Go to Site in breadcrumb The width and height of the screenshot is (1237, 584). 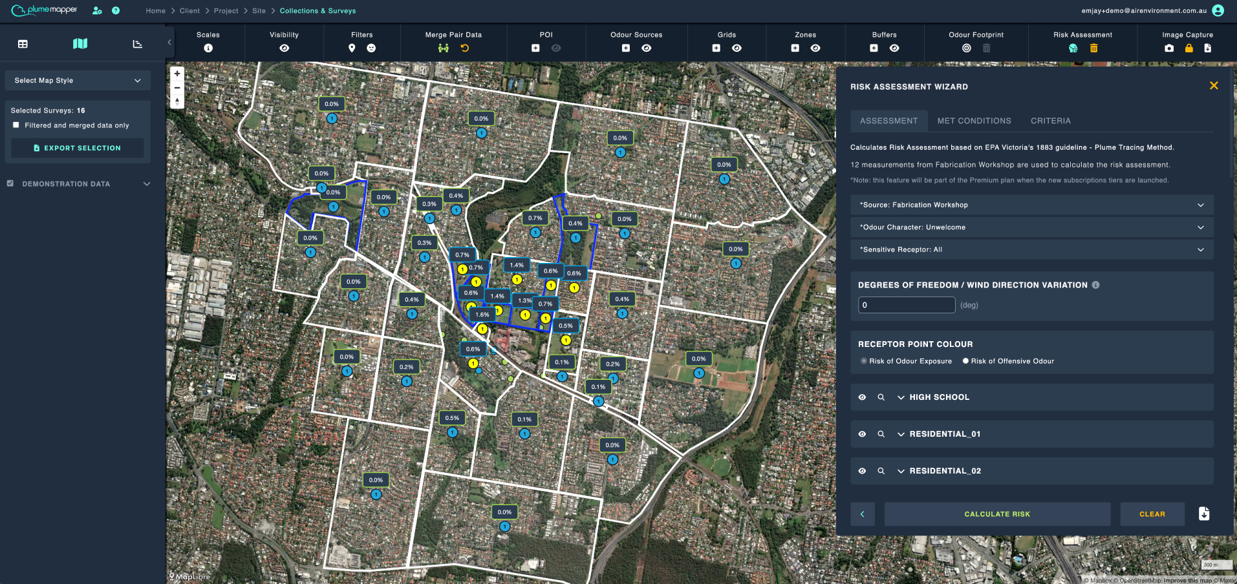[x=259, y=11]
